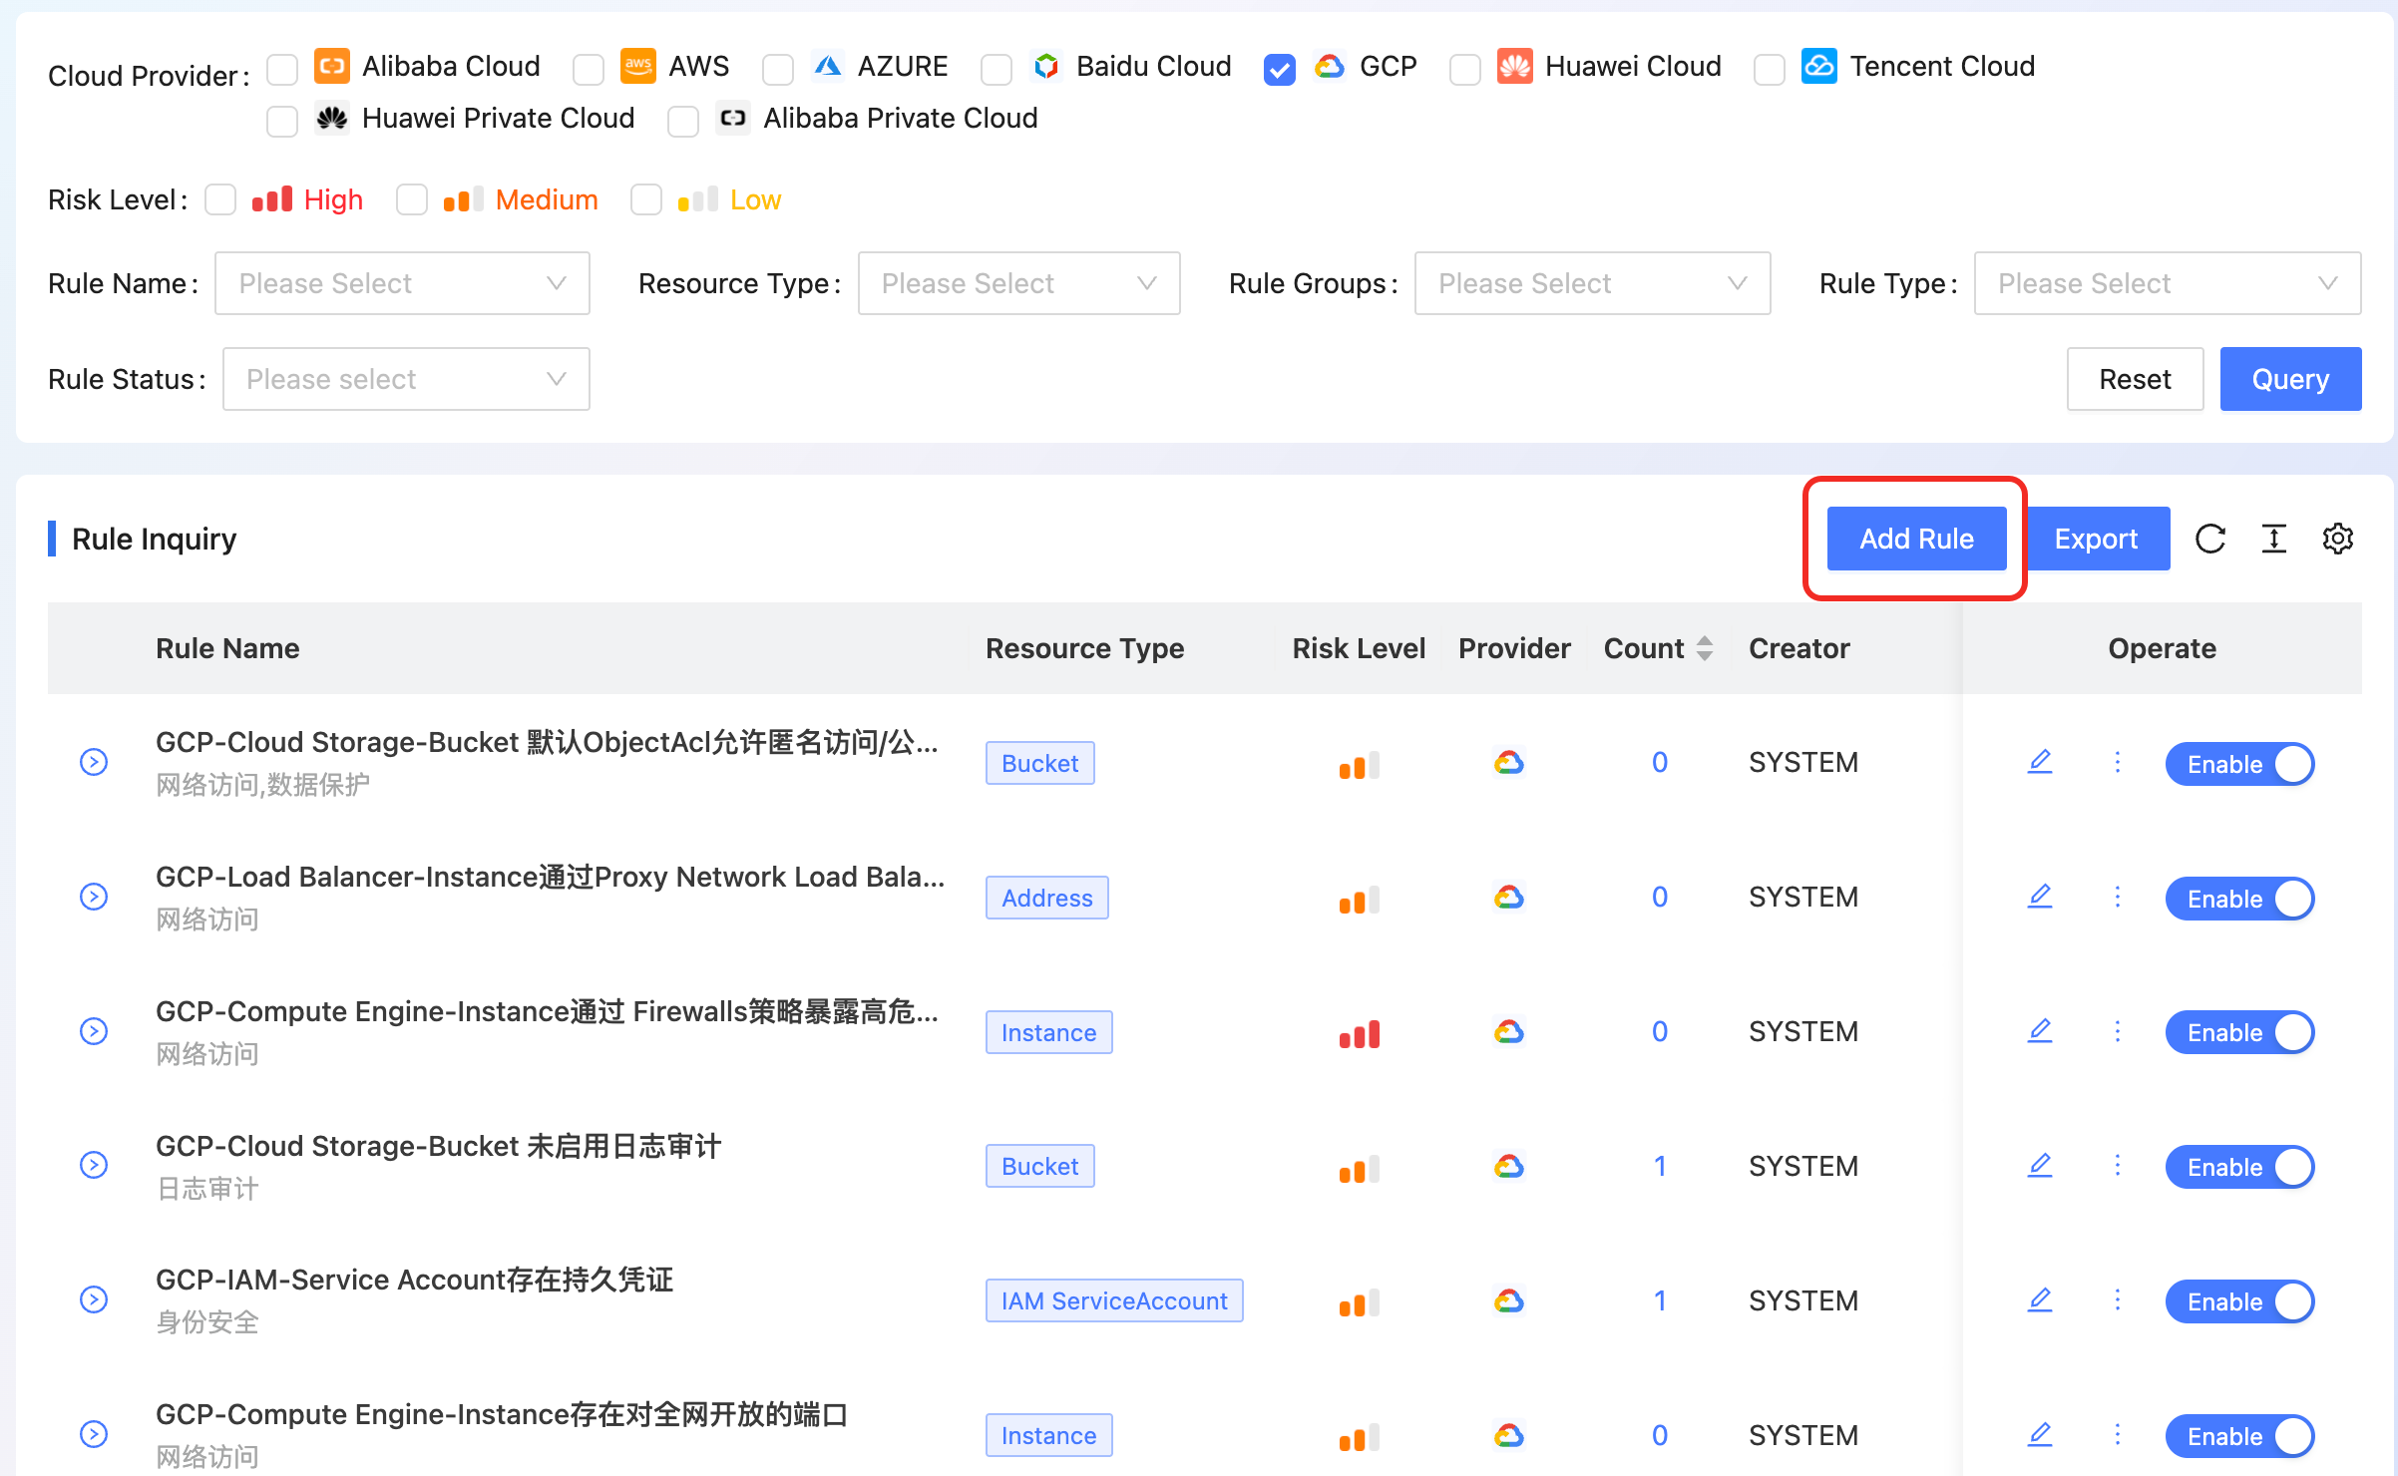
Task: Open the Rule Groups dropdown
Action: click(x=1592, y=283)
